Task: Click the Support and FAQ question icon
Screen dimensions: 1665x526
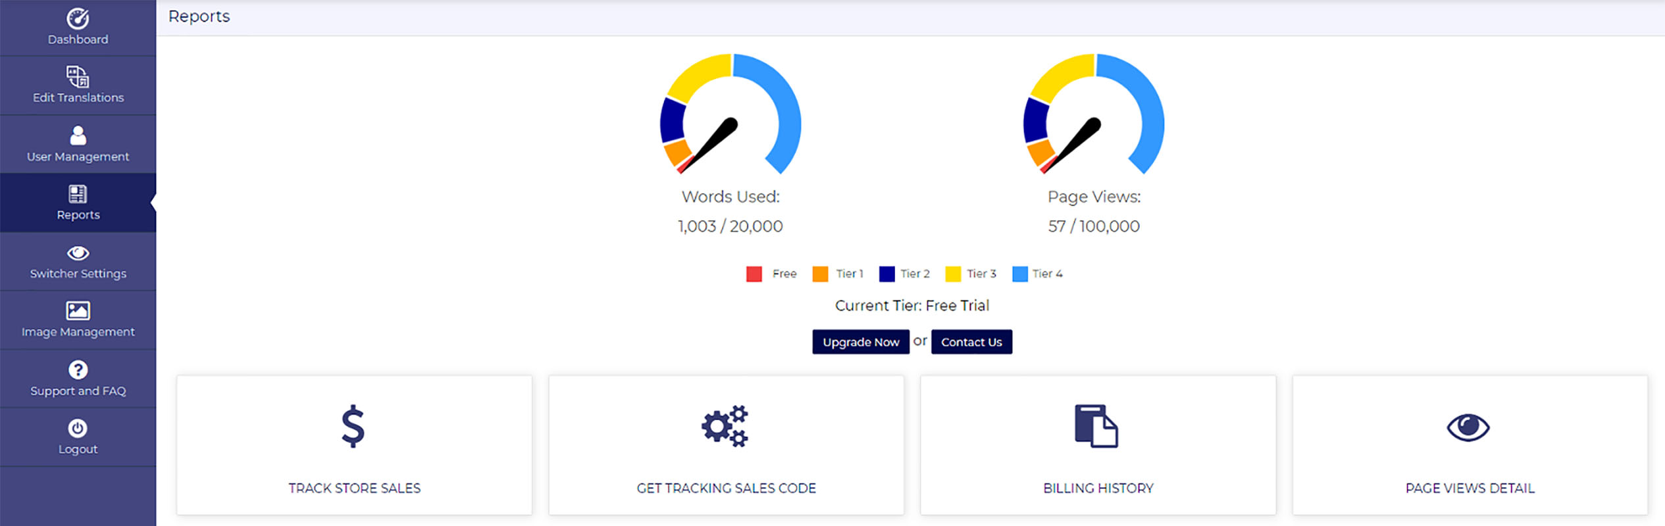Action: 78,370
